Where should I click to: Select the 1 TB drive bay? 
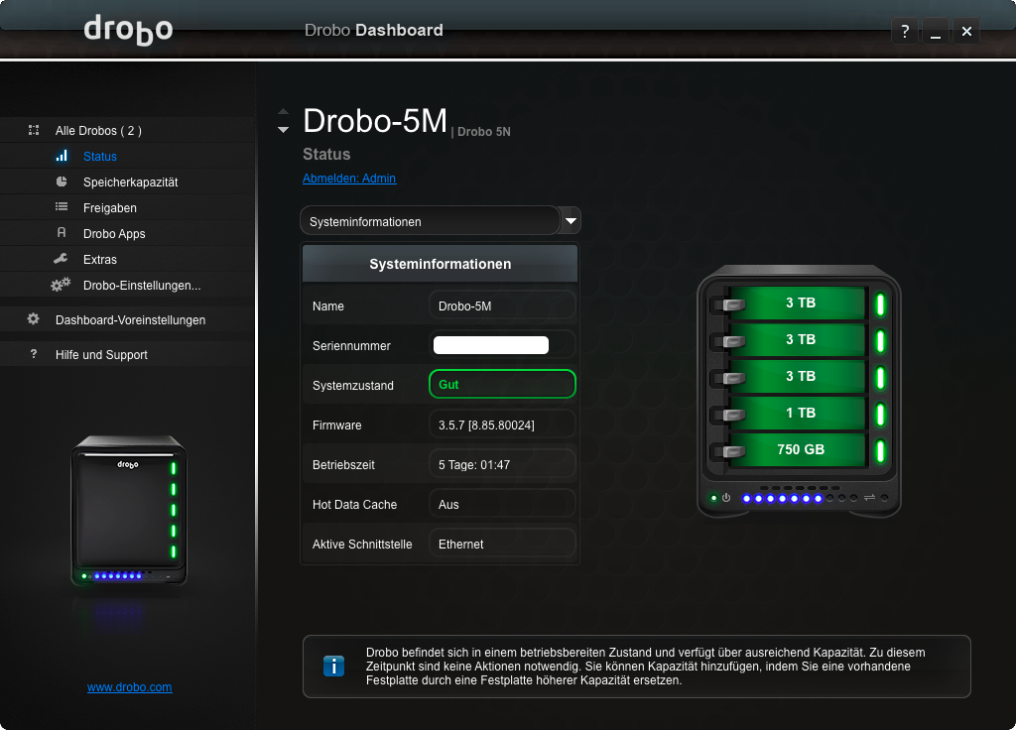tap(798, 414)
